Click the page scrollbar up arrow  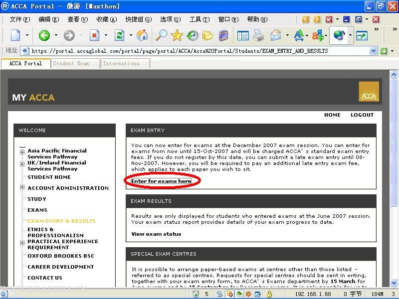click(x=394, y=74)
